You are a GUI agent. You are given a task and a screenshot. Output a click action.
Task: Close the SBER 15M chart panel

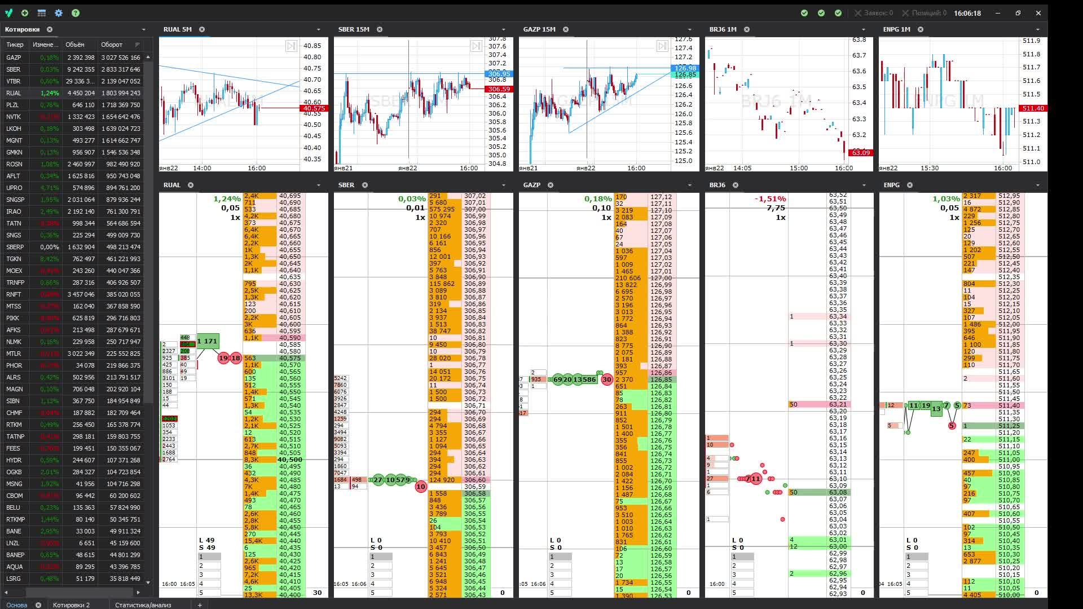pyautogui.click(x=380, y=29)
